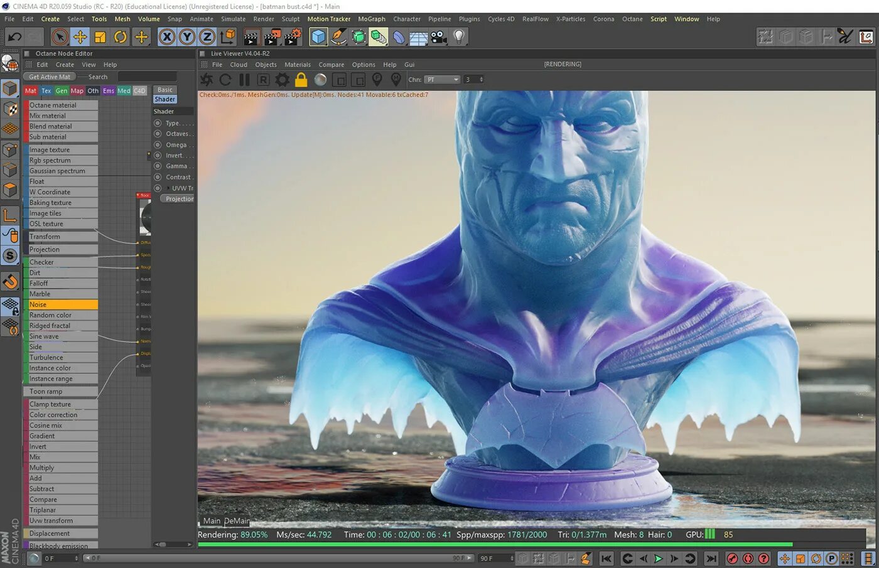This screenshot has width=879, height=568.
Task: Open the MoGraph menu
Action: (372, 19)
